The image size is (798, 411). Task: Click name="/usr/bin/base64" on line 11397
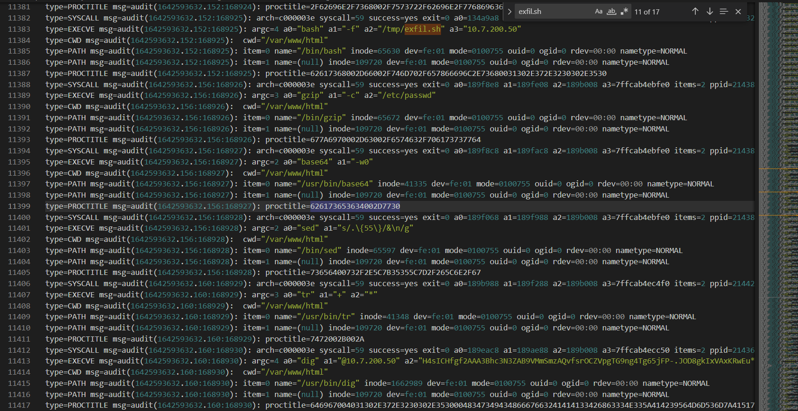[x=324, y=184]
